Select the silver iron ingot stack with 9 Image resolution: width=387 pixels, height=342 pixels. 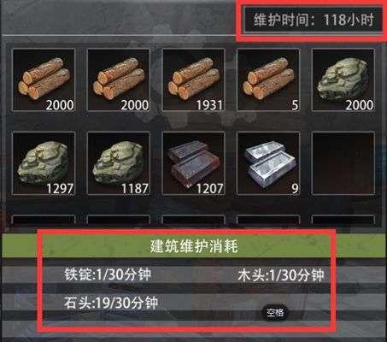(x=268, y=163)
